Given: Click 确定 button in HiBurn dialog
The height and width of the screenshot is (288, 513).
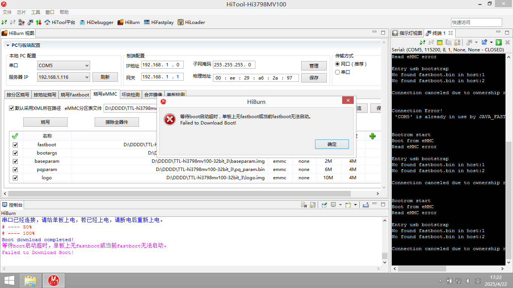Looking at the screenshot, I should coord(332,144).
